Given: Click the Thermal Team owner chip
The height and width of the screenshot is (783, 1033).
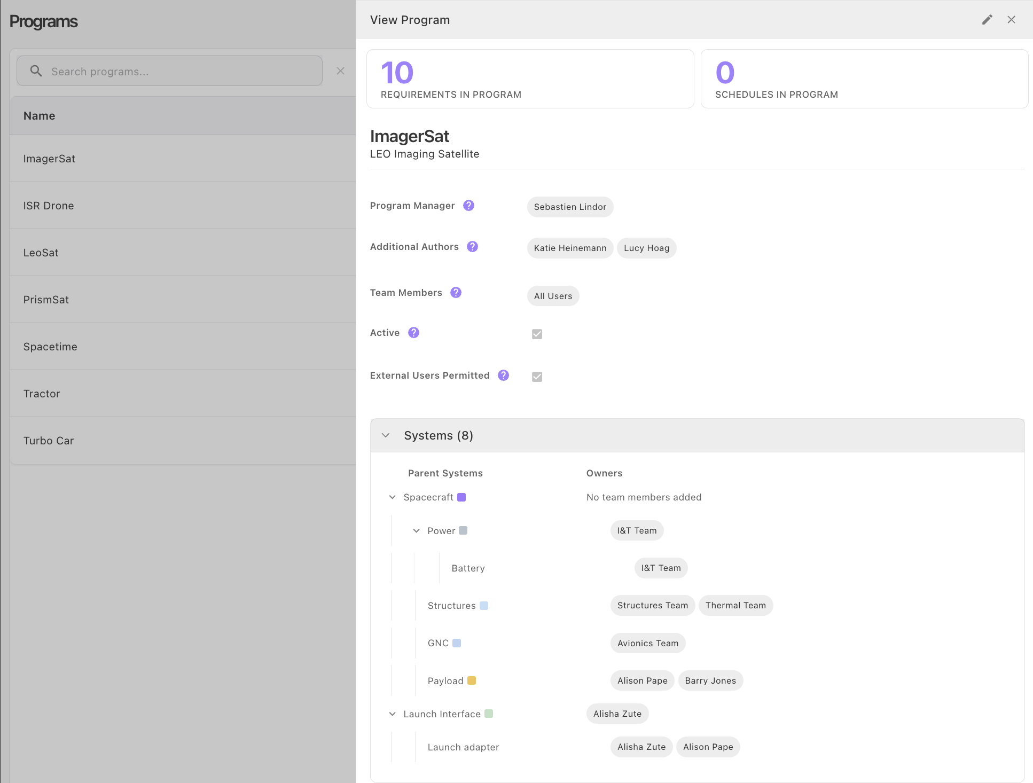Looking at the screenshot, I should tap(735, 605).
